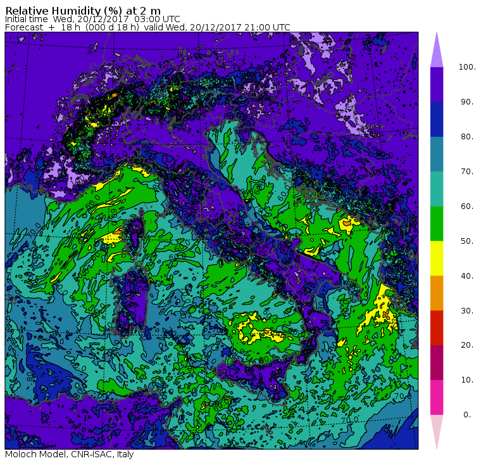Click the 90–100% violet legend color band
This screenshot has height=463, width=481.
pos(437,84)
